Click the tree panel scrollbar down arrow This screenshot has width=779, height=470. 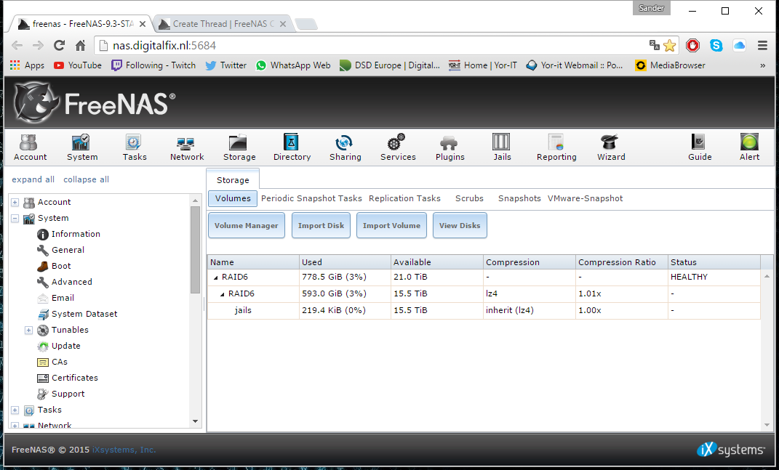(195, 421)
